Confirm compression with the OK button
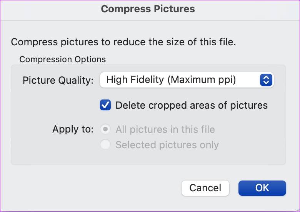The width and height of the screenshot is (300, 212). point(262,188)
